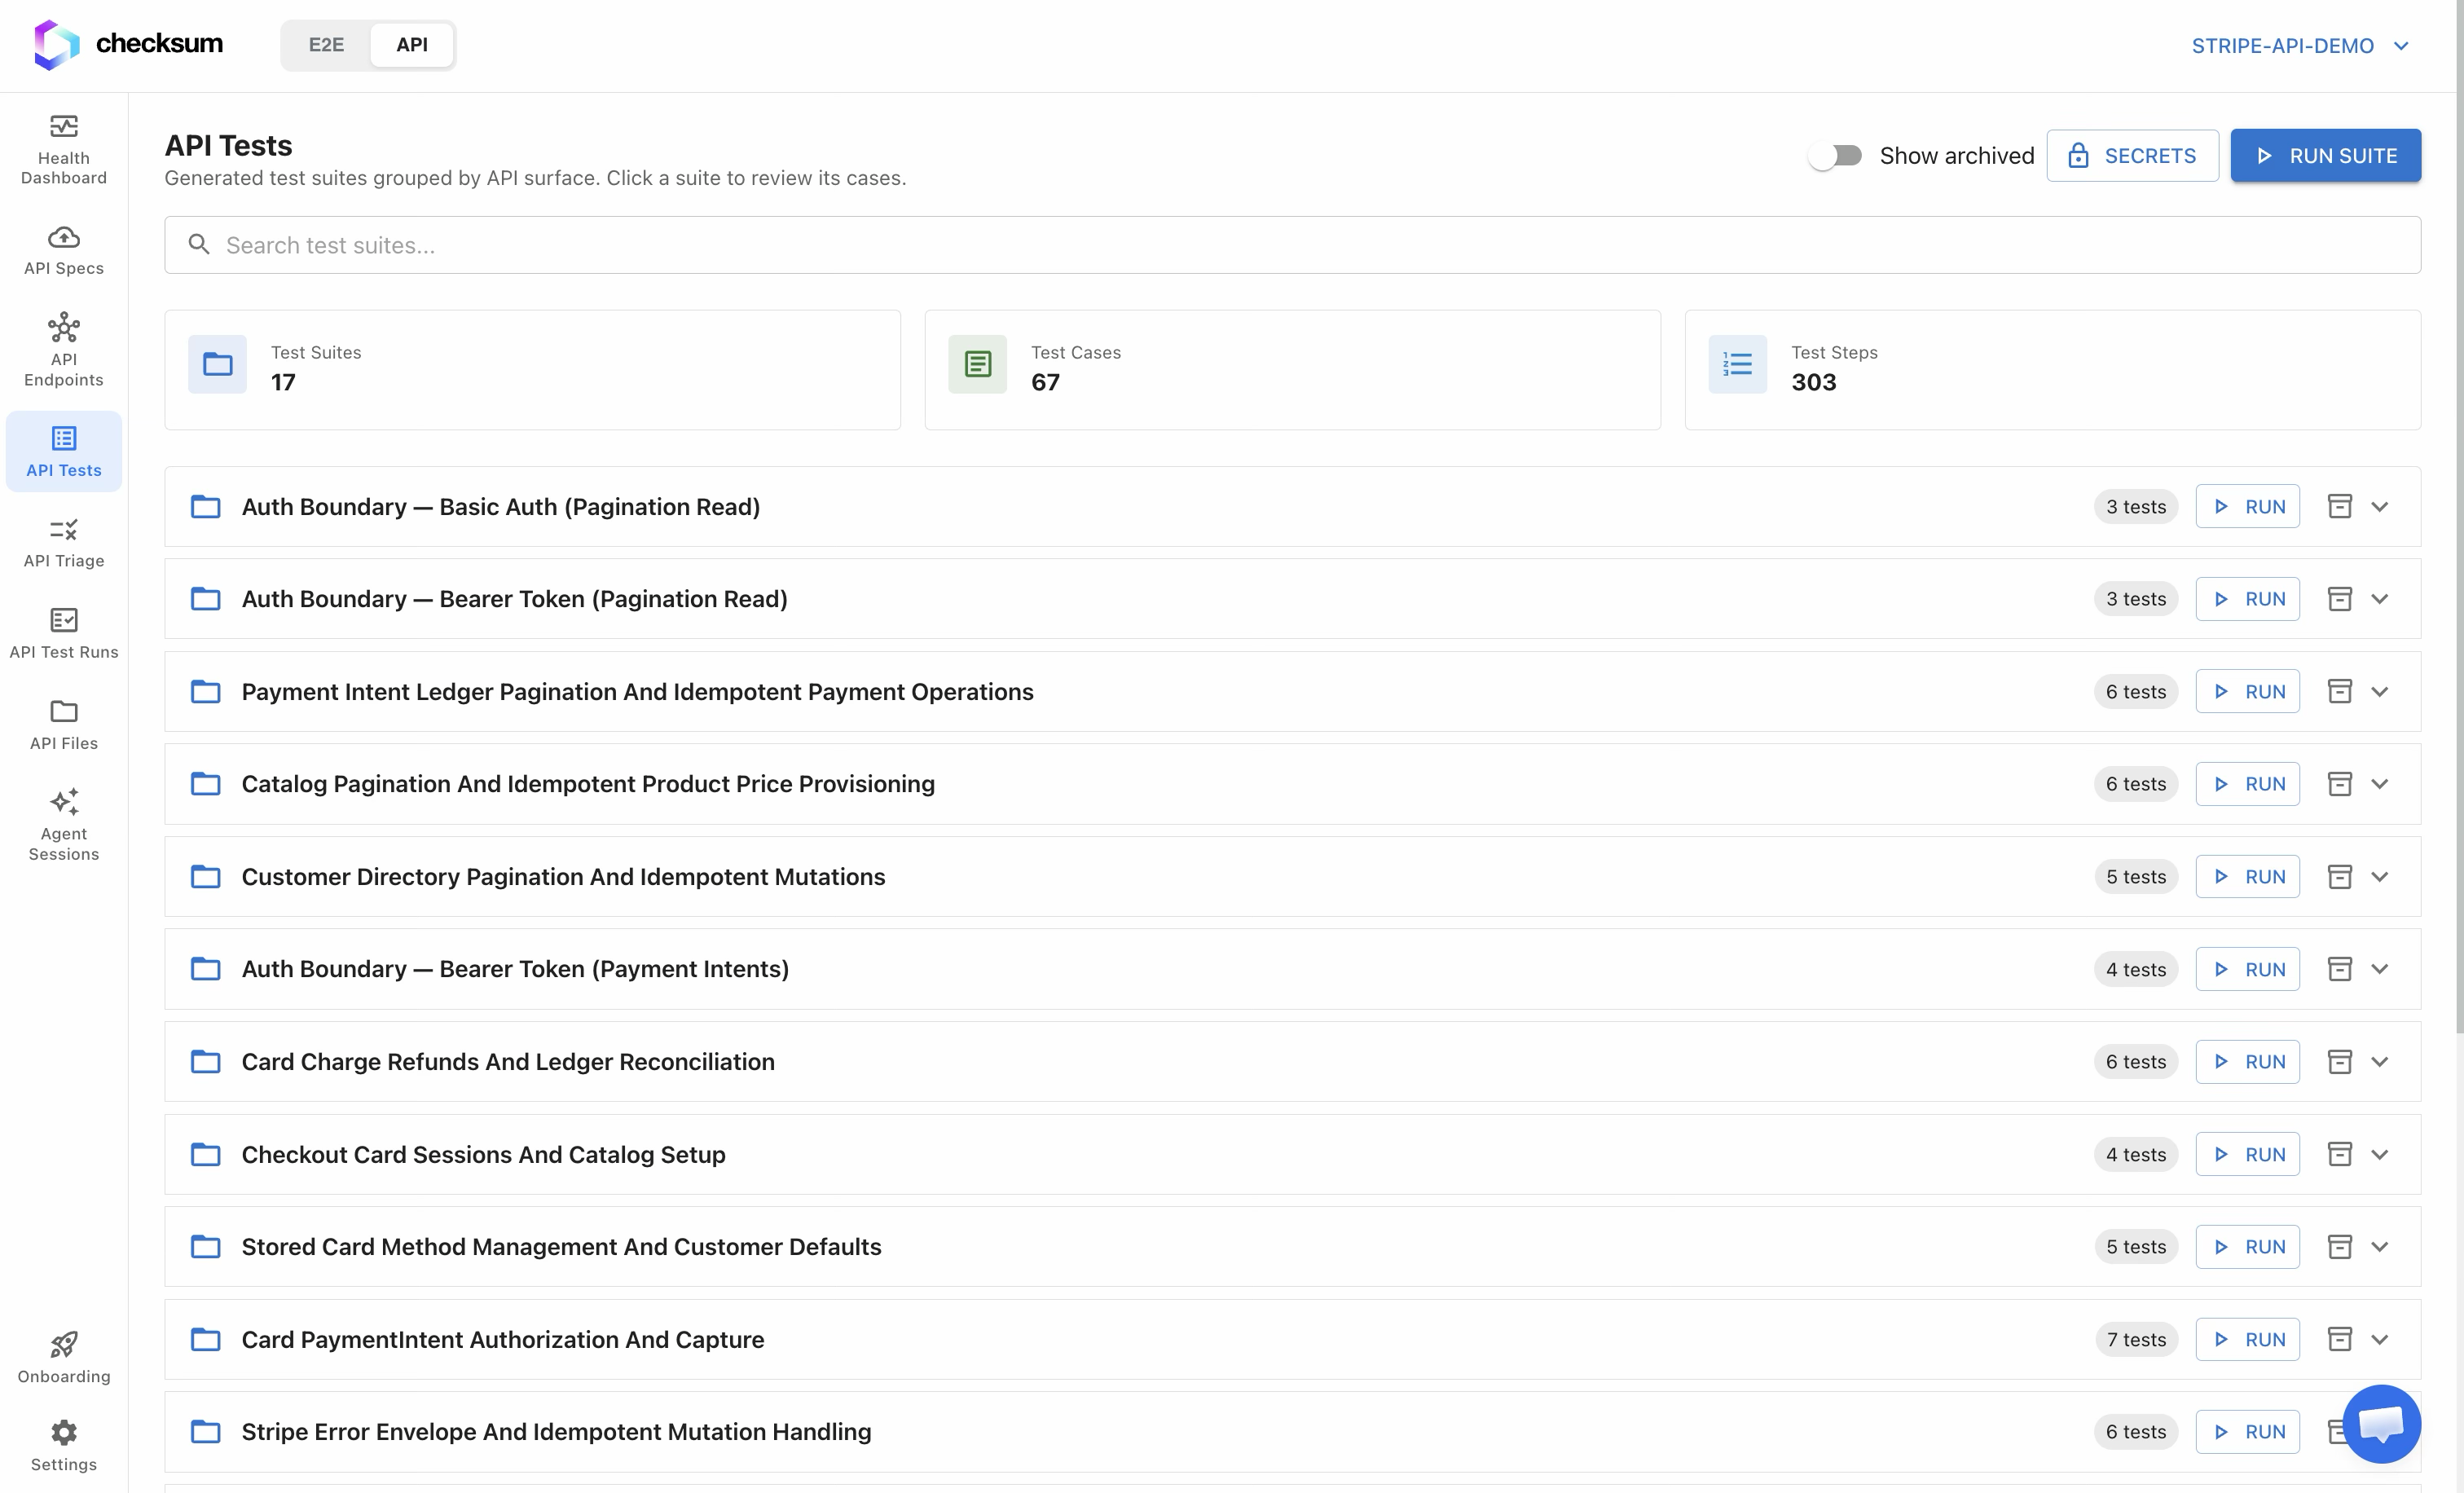Select API Tests in the sidebar
Image resolution: width=2464 pixels, height=1493 pixels.
tap(64, 451)
